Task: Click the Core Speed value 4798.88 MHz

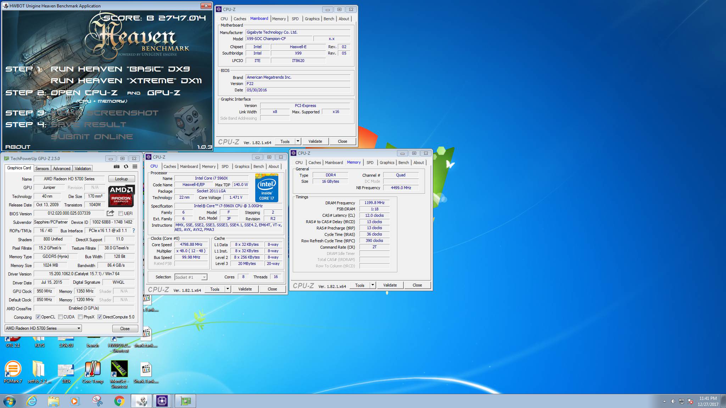Action: (x=191, y=245)
